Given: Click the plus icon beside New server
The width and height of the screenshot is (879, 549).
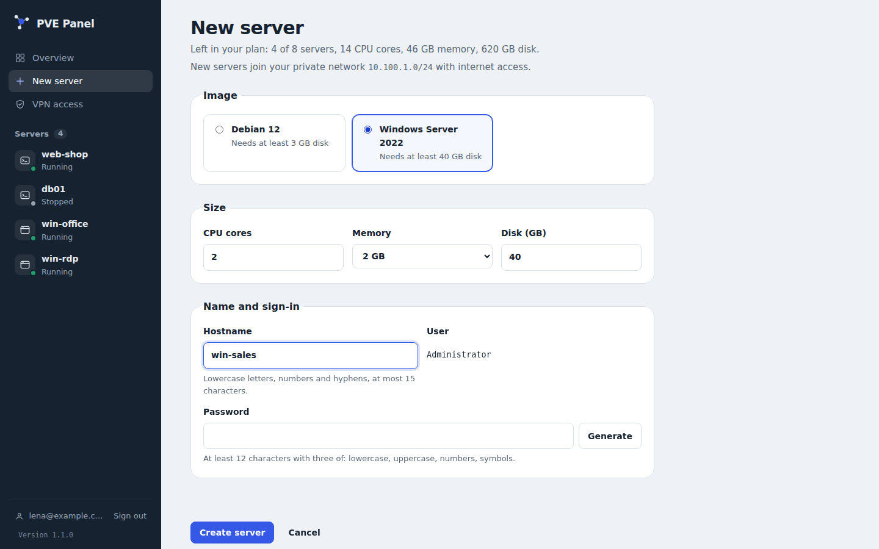Looking at the screenshot, I should pos(20,81).
